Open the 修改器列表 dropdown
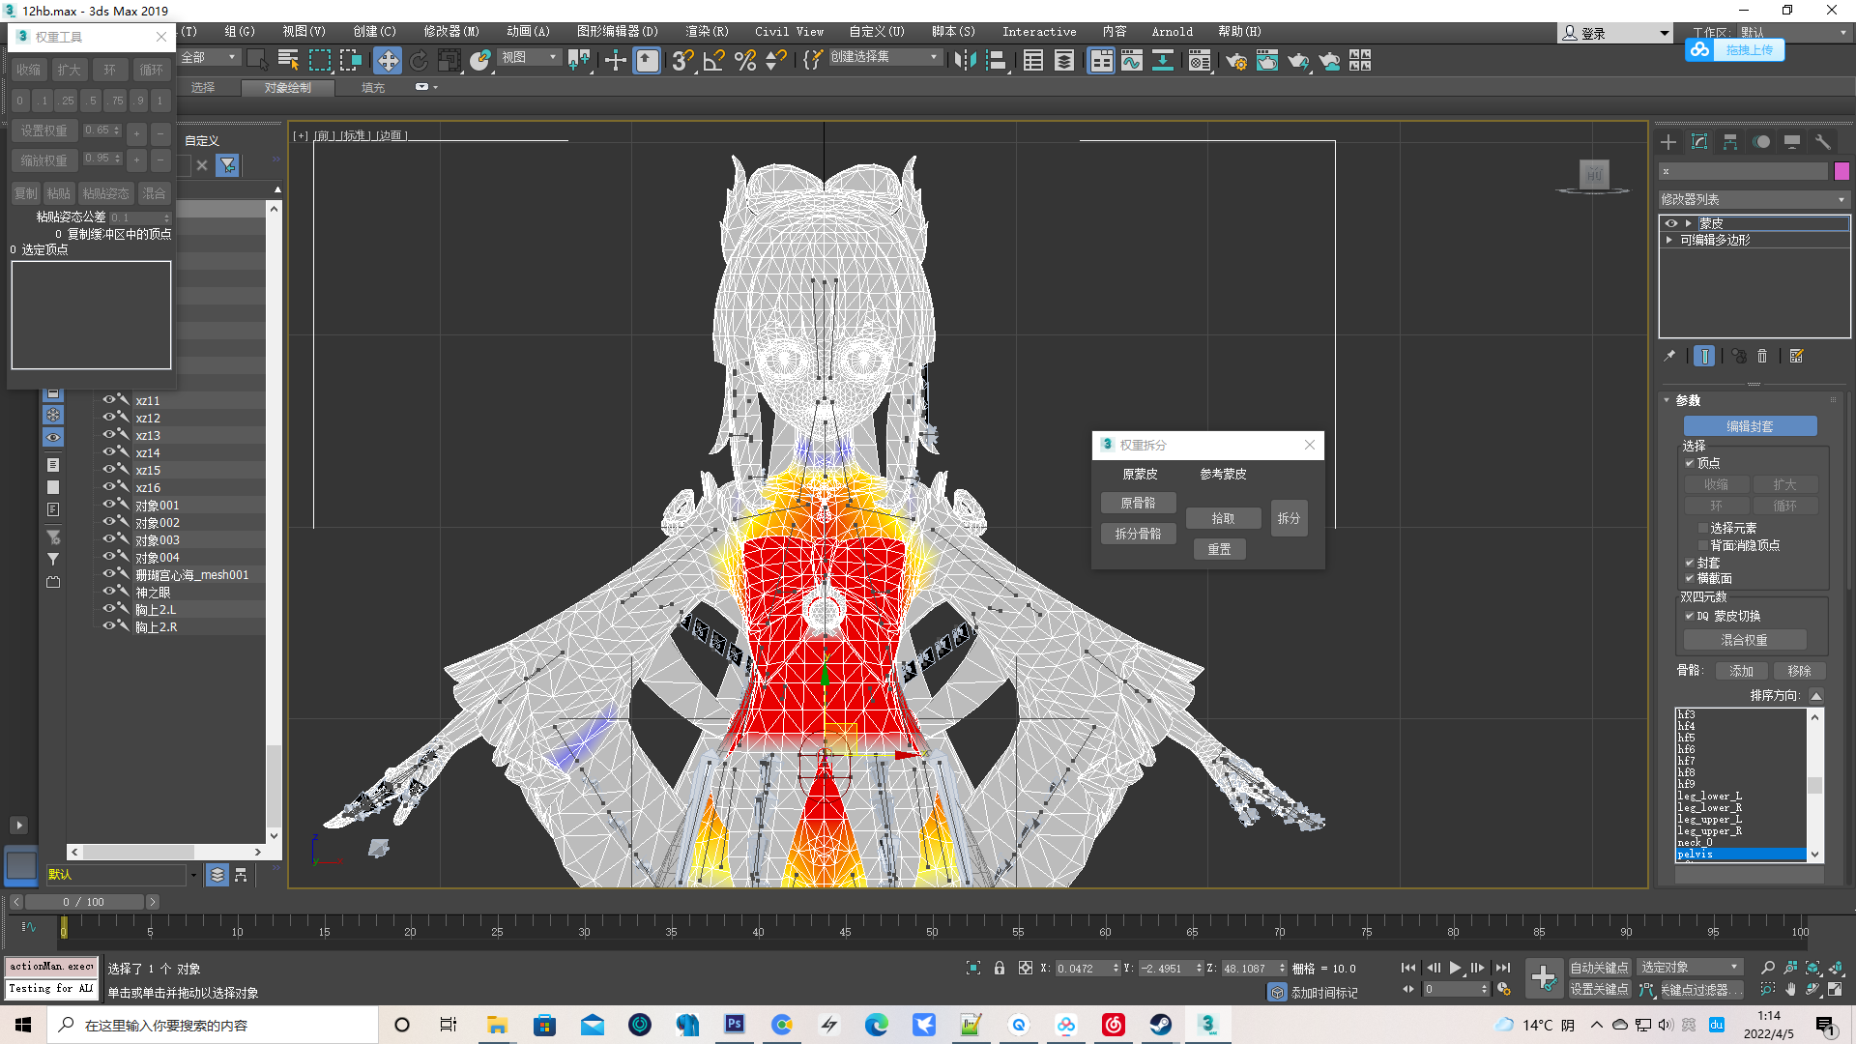This screenshot has height=1044, width=1856. click(1754, 199)
